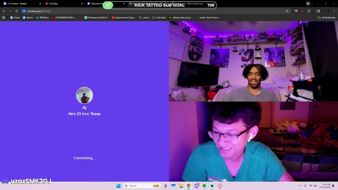Open Wi-Fi network settings in tray
The image size is (338, 190).
point(311,186)
